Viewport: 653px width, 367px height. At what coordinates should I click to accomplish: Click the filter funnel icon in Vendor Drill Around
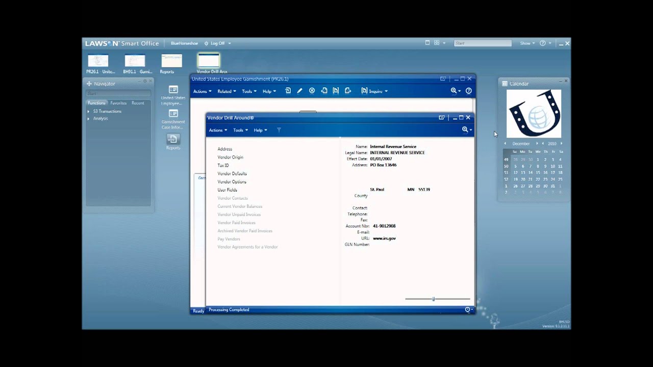pos(279,130)
